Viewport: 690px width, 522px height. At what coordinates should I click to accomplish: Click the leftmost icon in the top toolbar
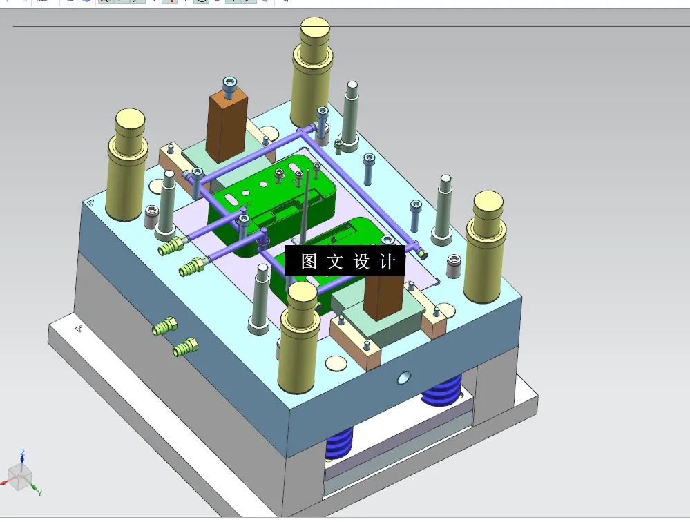click(x=7, y=2)
